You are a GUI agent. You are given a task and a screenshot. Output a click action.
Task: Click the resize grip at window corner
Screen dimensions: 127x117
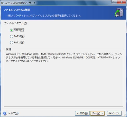[125, 115]
